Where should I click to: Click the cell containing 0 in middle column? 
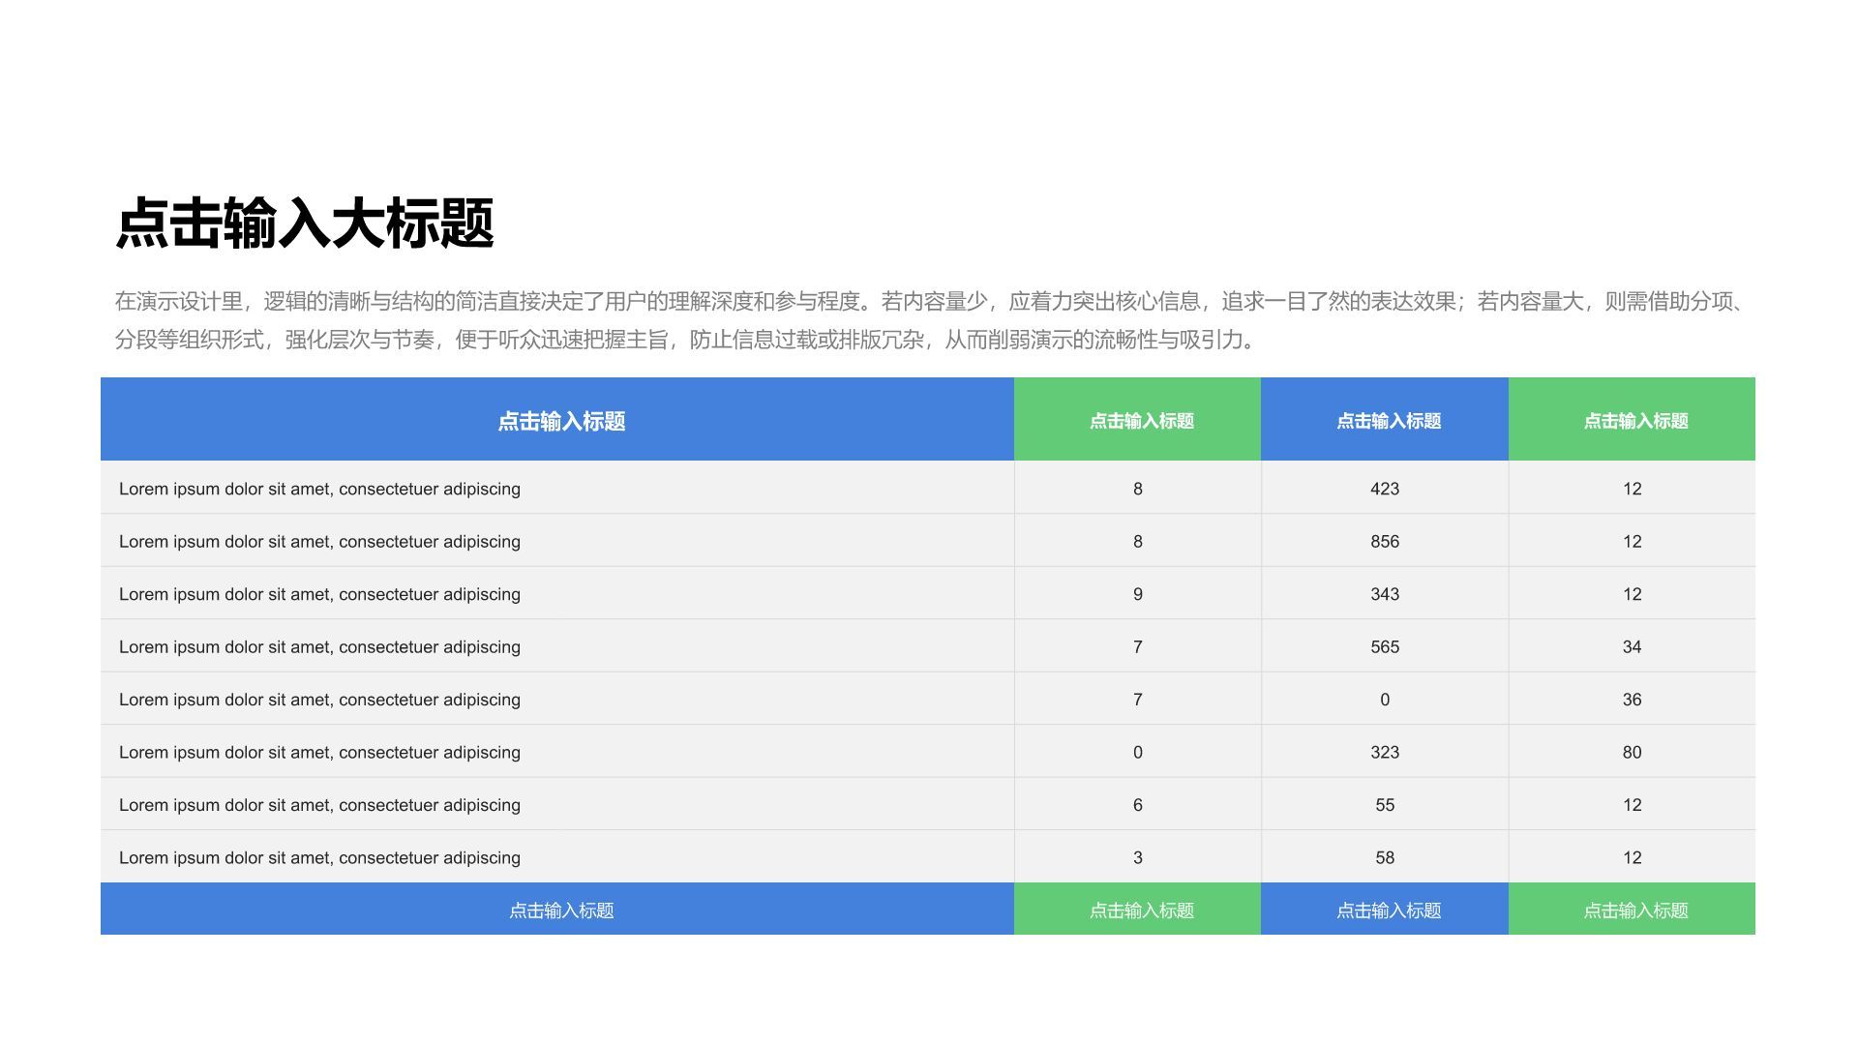[x=1386, y=699]
